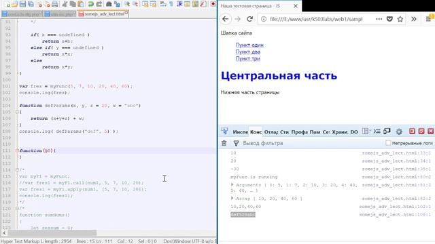Click the file URL address bar
The height and width of the screenshot is (244, 435).
316,19
